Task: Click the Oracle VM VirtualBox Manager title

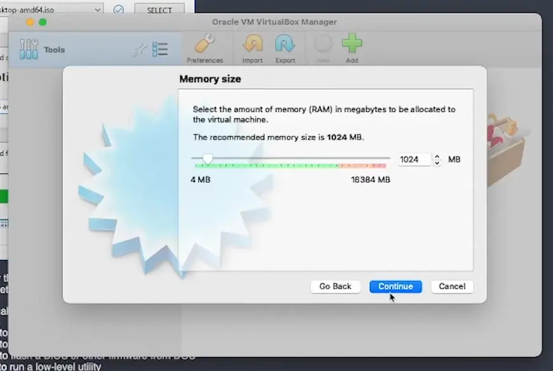Action: pyautogui.click(x=274, y=22)
